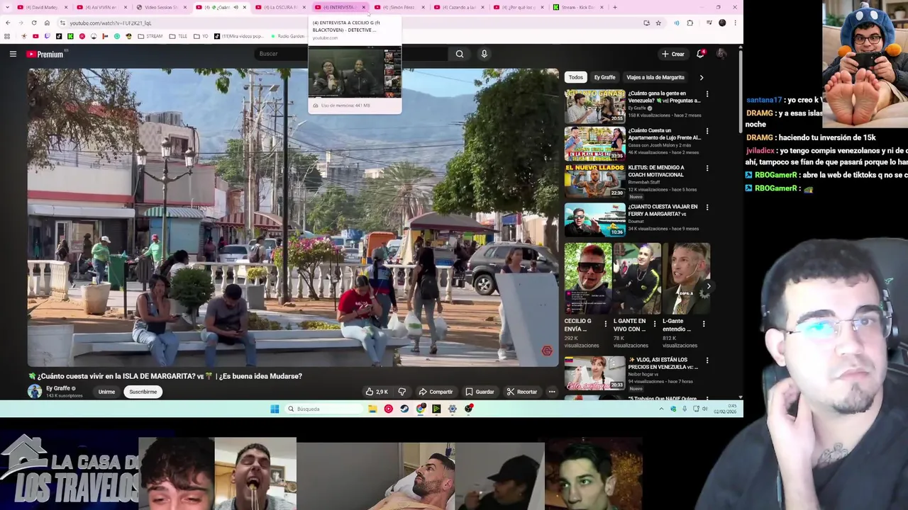The width and height of the screenshot is (908, 510).
Task: Open the Ey Graffe channel name link
Action: tap(58, 388)
